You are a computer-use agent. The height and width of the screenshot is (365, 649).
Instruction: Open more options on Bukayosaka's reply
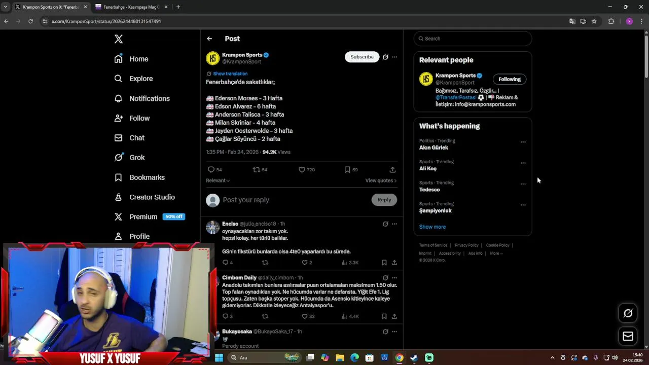click(394, 332)
